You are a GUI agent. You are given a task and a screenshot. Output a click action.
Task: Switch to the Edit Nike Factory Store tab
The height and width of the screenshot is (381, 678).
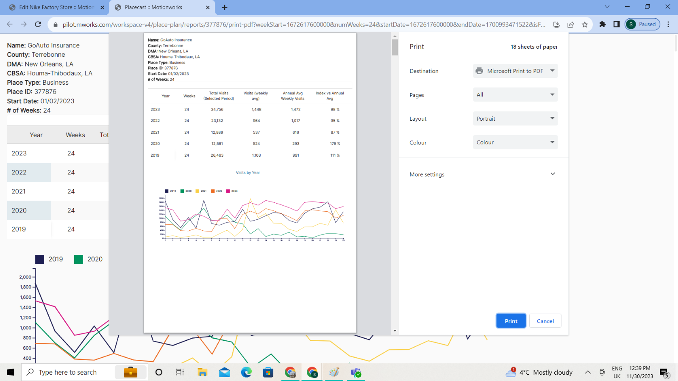(56, 7)
